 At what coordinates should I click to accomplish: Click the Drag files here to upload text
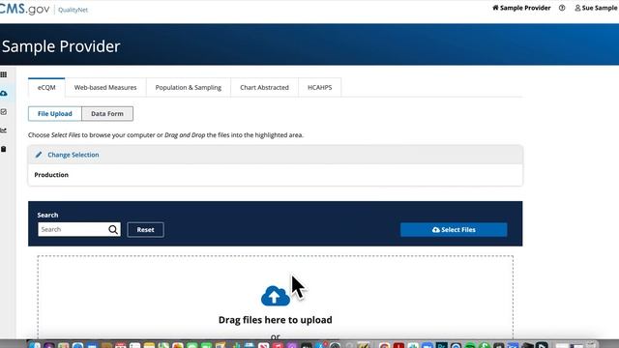[x=276, y=320]
